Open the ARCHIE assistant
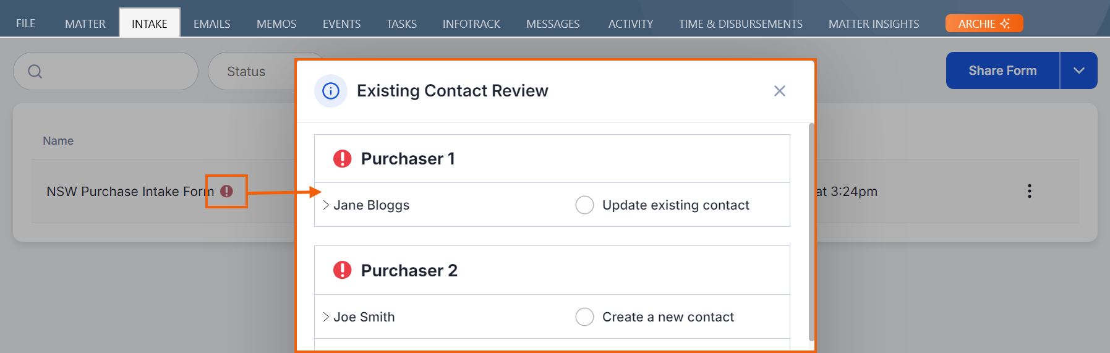 coord(984,23)
